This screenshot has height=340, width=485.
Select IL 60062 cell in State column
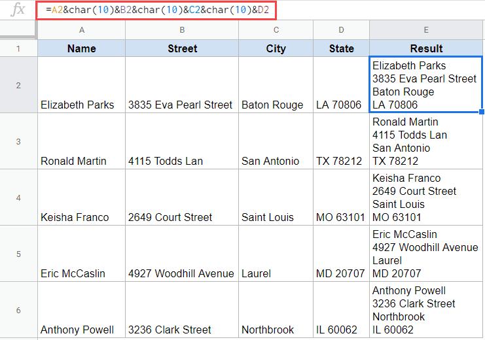[341, 310]
